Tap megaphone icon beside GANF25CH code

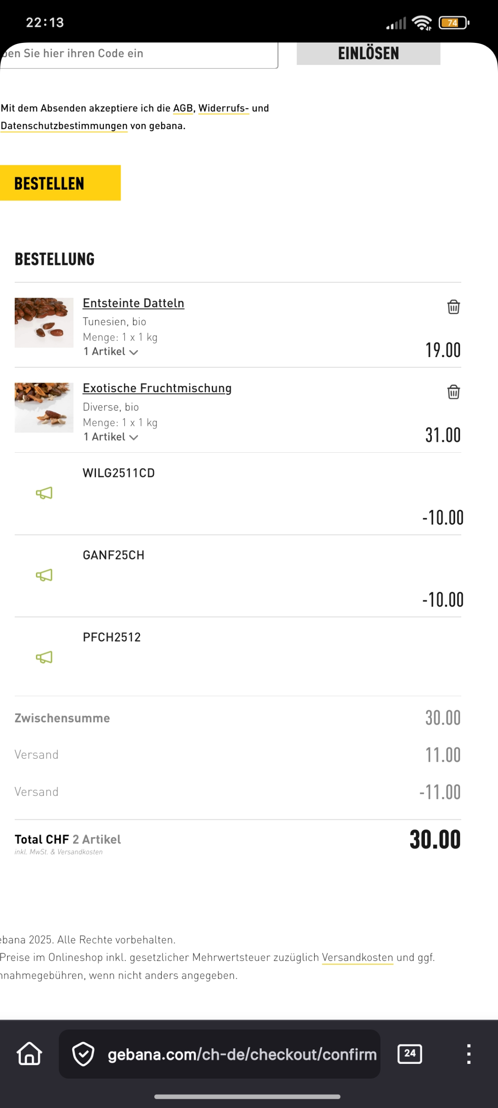[x=44, y=575]
